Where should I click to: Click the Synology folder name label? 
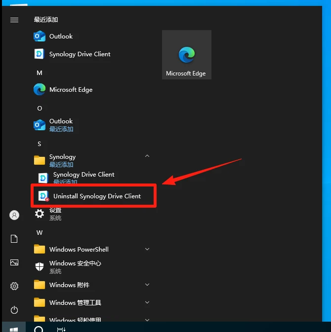click(x=63, y=157)
